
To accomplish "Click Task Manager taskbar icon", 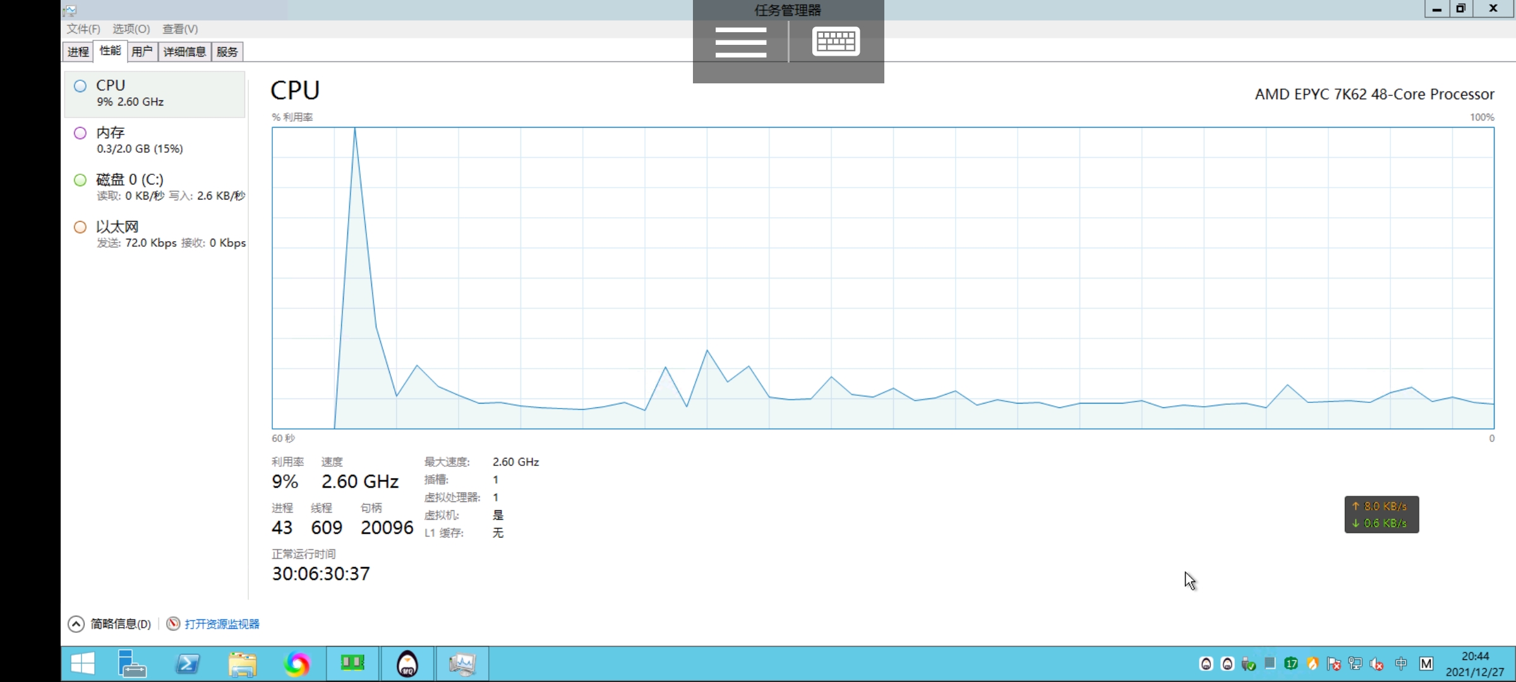I will coord(463,664).
